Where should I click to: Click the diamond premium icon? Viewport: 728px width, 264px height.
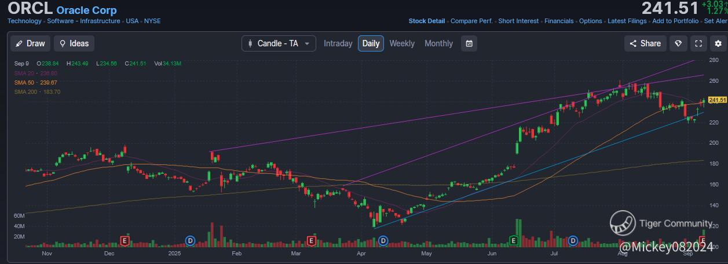tap(678, 43)
